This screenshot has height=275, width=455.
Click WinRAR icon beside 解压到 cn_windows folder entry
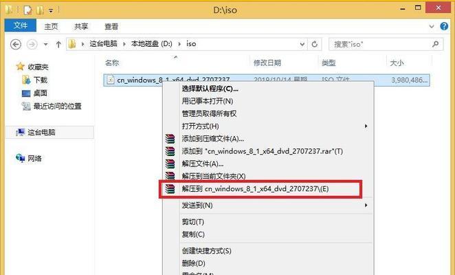pyautogui.click(x=170, y=189)
